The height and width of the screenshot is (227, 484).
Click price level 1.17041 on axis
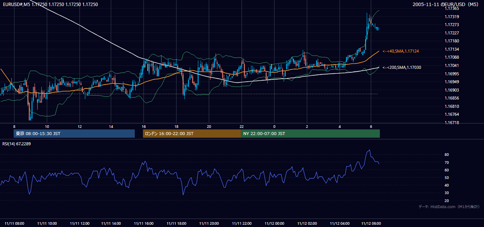(x=452, y=65)
